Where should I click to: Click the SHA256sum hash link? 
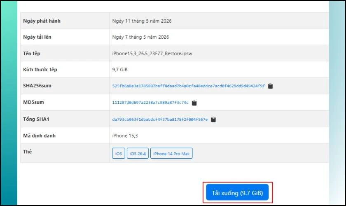pyautogui.click(x=189, y=86)
